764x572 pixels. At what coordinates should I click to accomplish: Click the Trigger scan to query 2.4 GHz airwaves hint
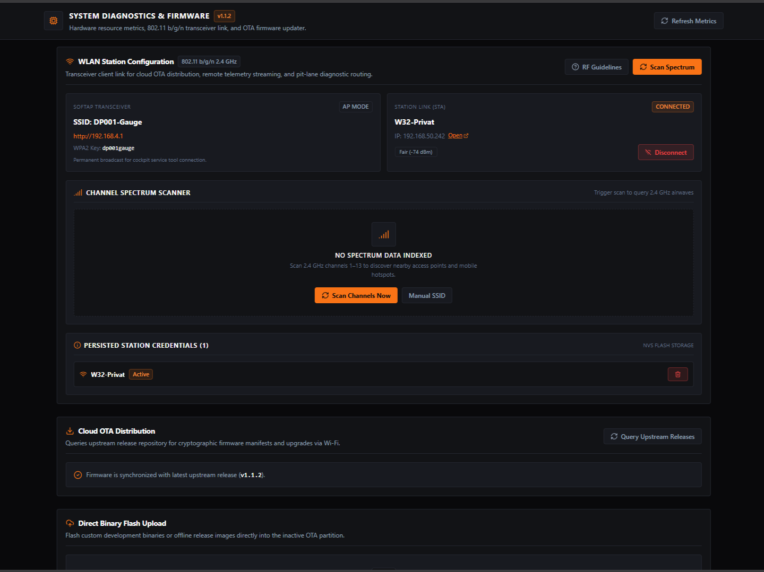[x=643, y=192]
